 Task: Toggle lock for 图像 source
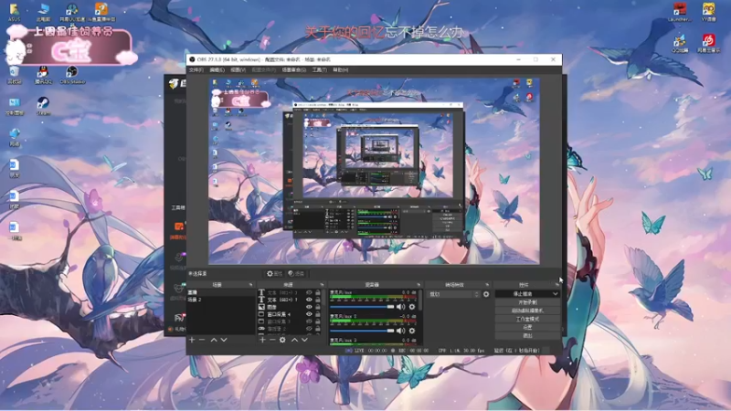pos(318,307)
